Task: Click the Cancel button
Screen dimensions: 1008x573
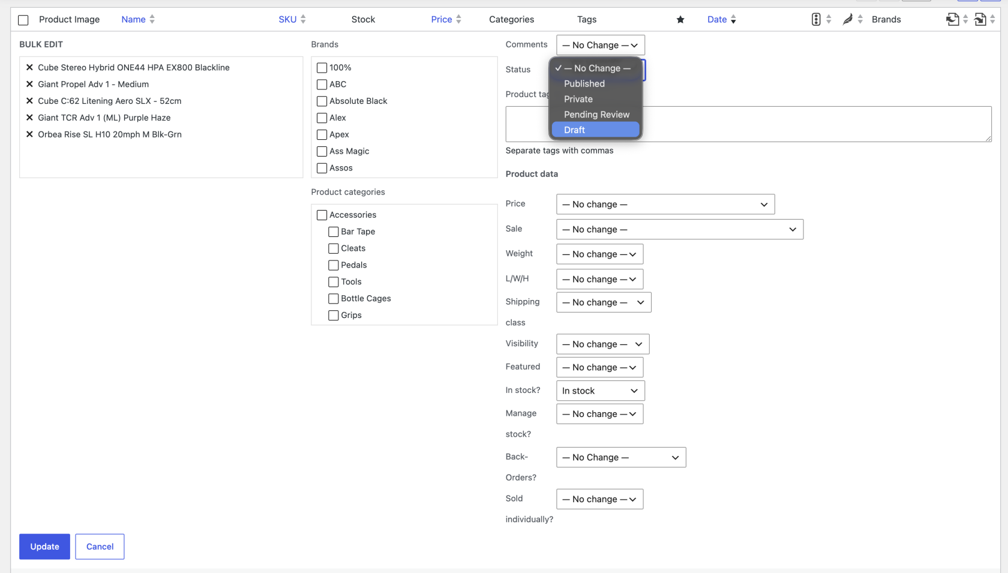Action: 100,547
